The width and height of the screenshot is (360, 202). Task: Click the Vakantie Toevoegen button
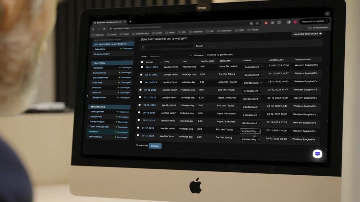click(307, 34)
